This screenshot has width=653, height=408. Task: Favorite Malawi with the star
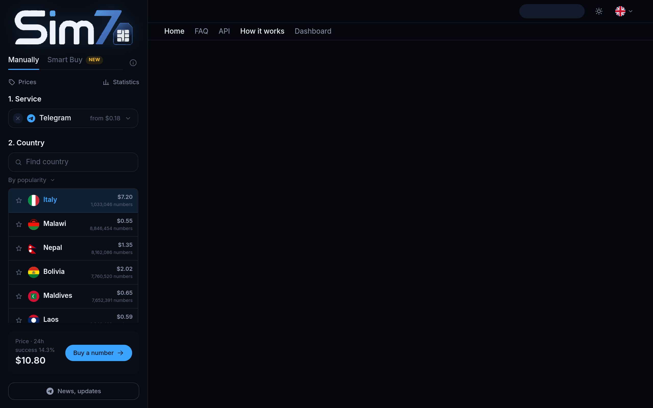[19, 224]
